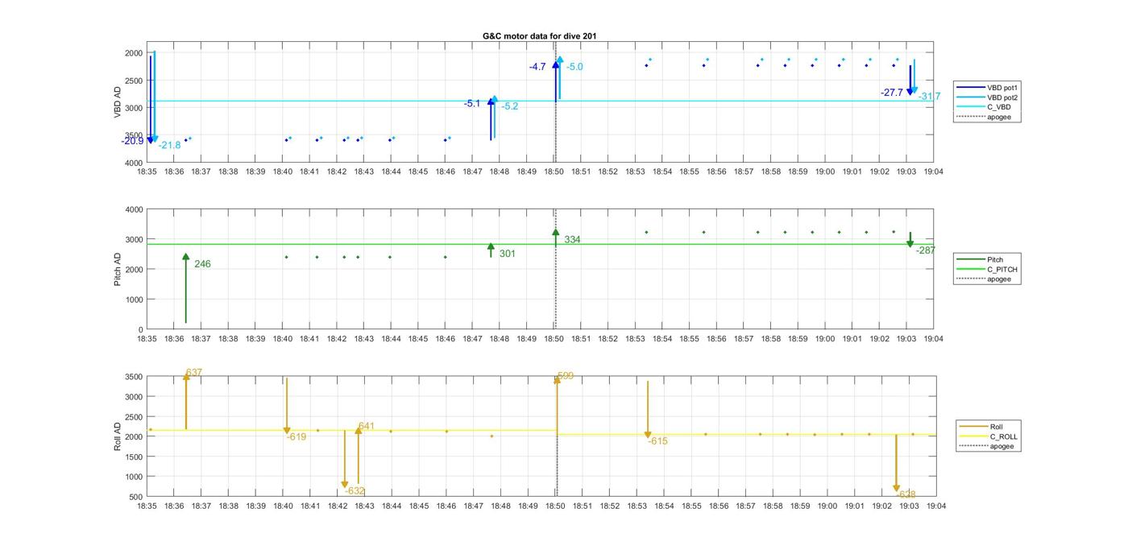
Task: Click the "VBD AD" y-axis label
Action: pyautogui.click(x=118, y=102)
